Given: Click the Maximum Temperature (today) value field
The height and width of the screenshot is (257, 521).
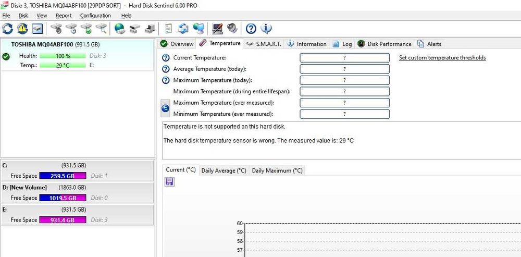Looking at the screenshot, I should [344, 80].
